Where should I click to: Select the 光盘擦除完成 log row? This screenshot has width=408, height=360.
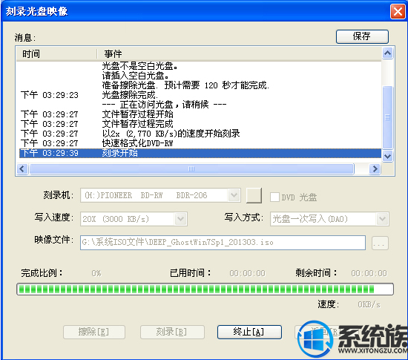coord(200,95)
